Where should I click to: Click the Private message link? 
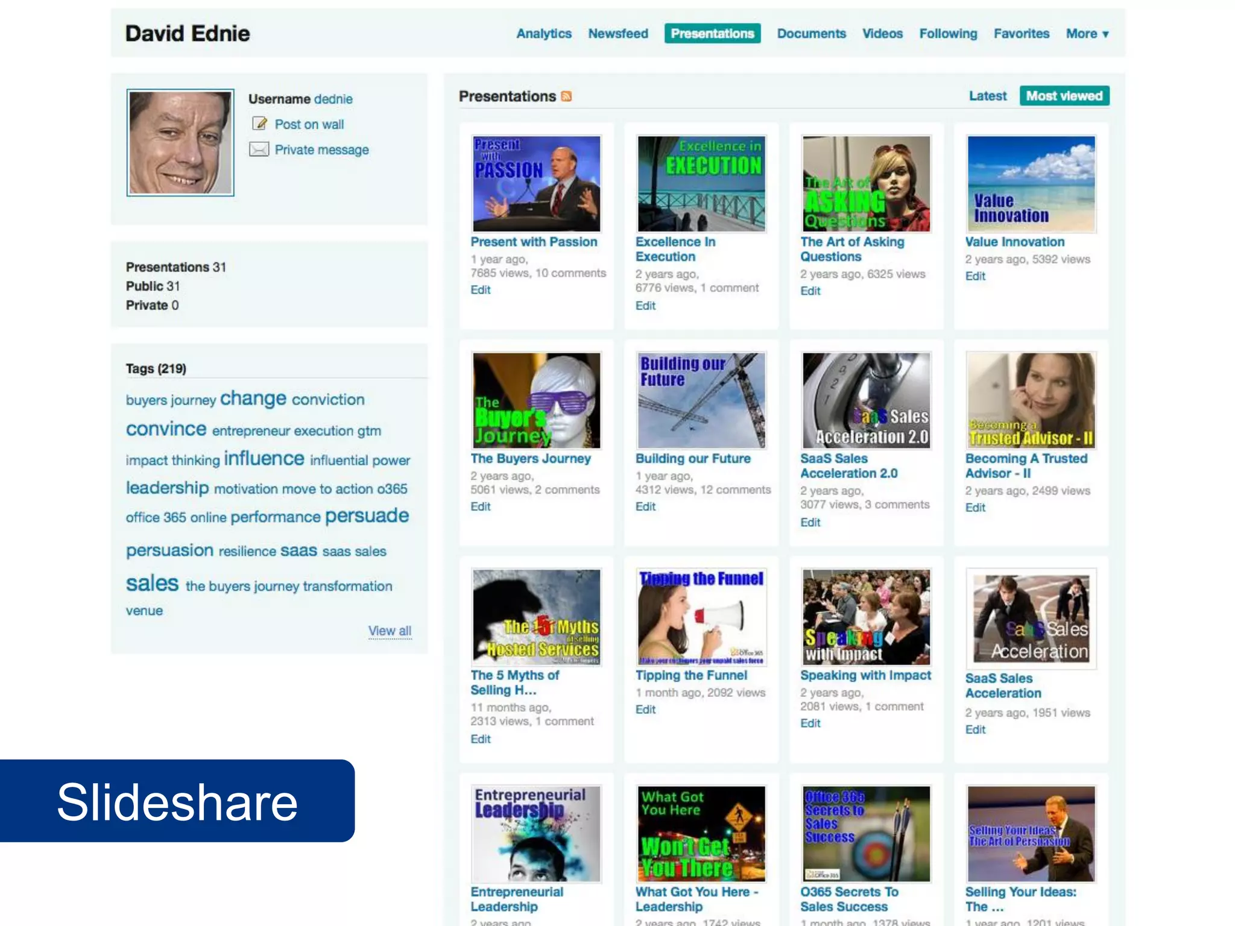tap(321, 150)
